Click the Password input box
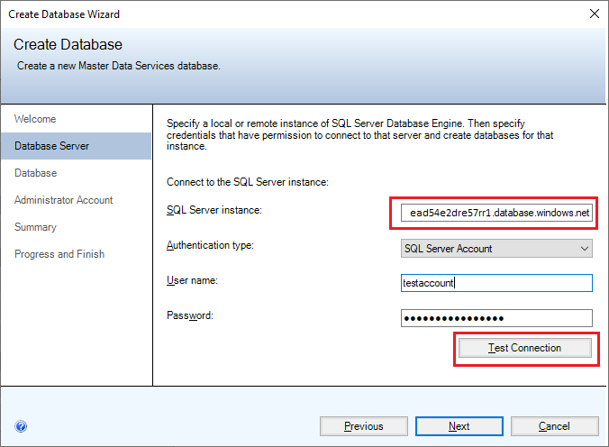This screenshot has width=609, height=447. [496, 318]
